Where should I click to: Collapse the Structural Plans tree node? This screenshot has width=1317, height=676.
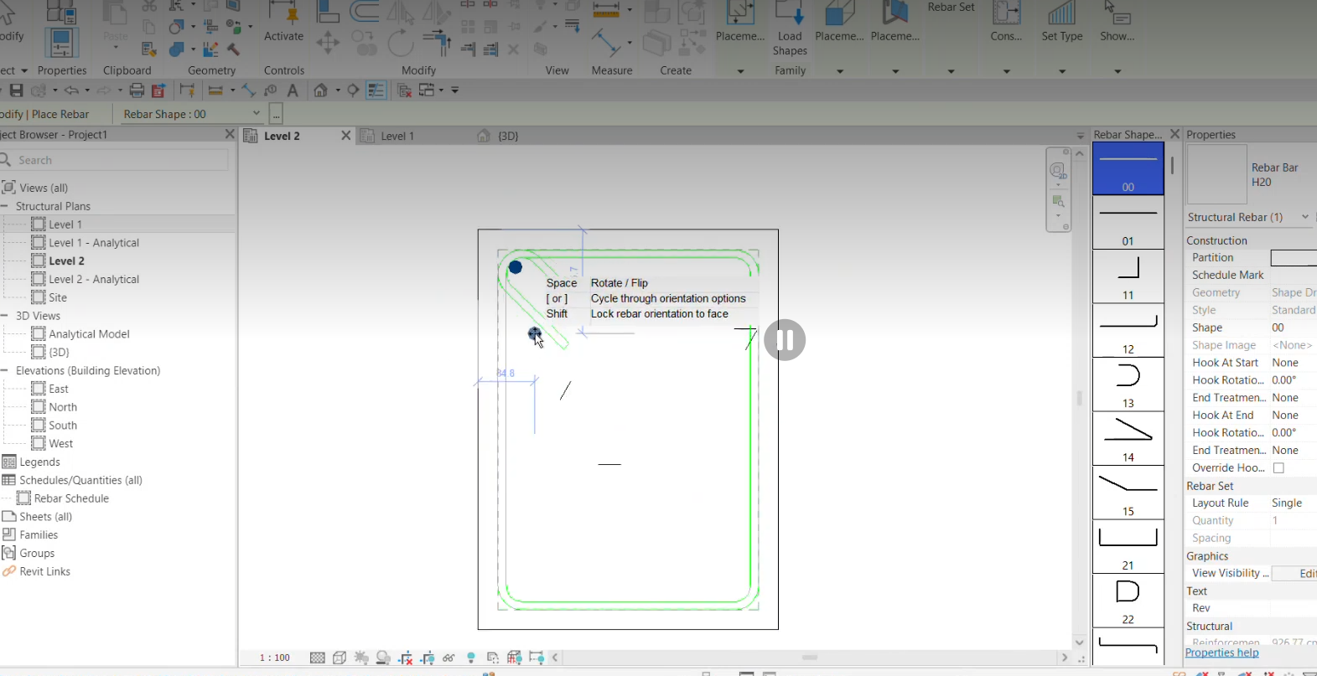5,206
